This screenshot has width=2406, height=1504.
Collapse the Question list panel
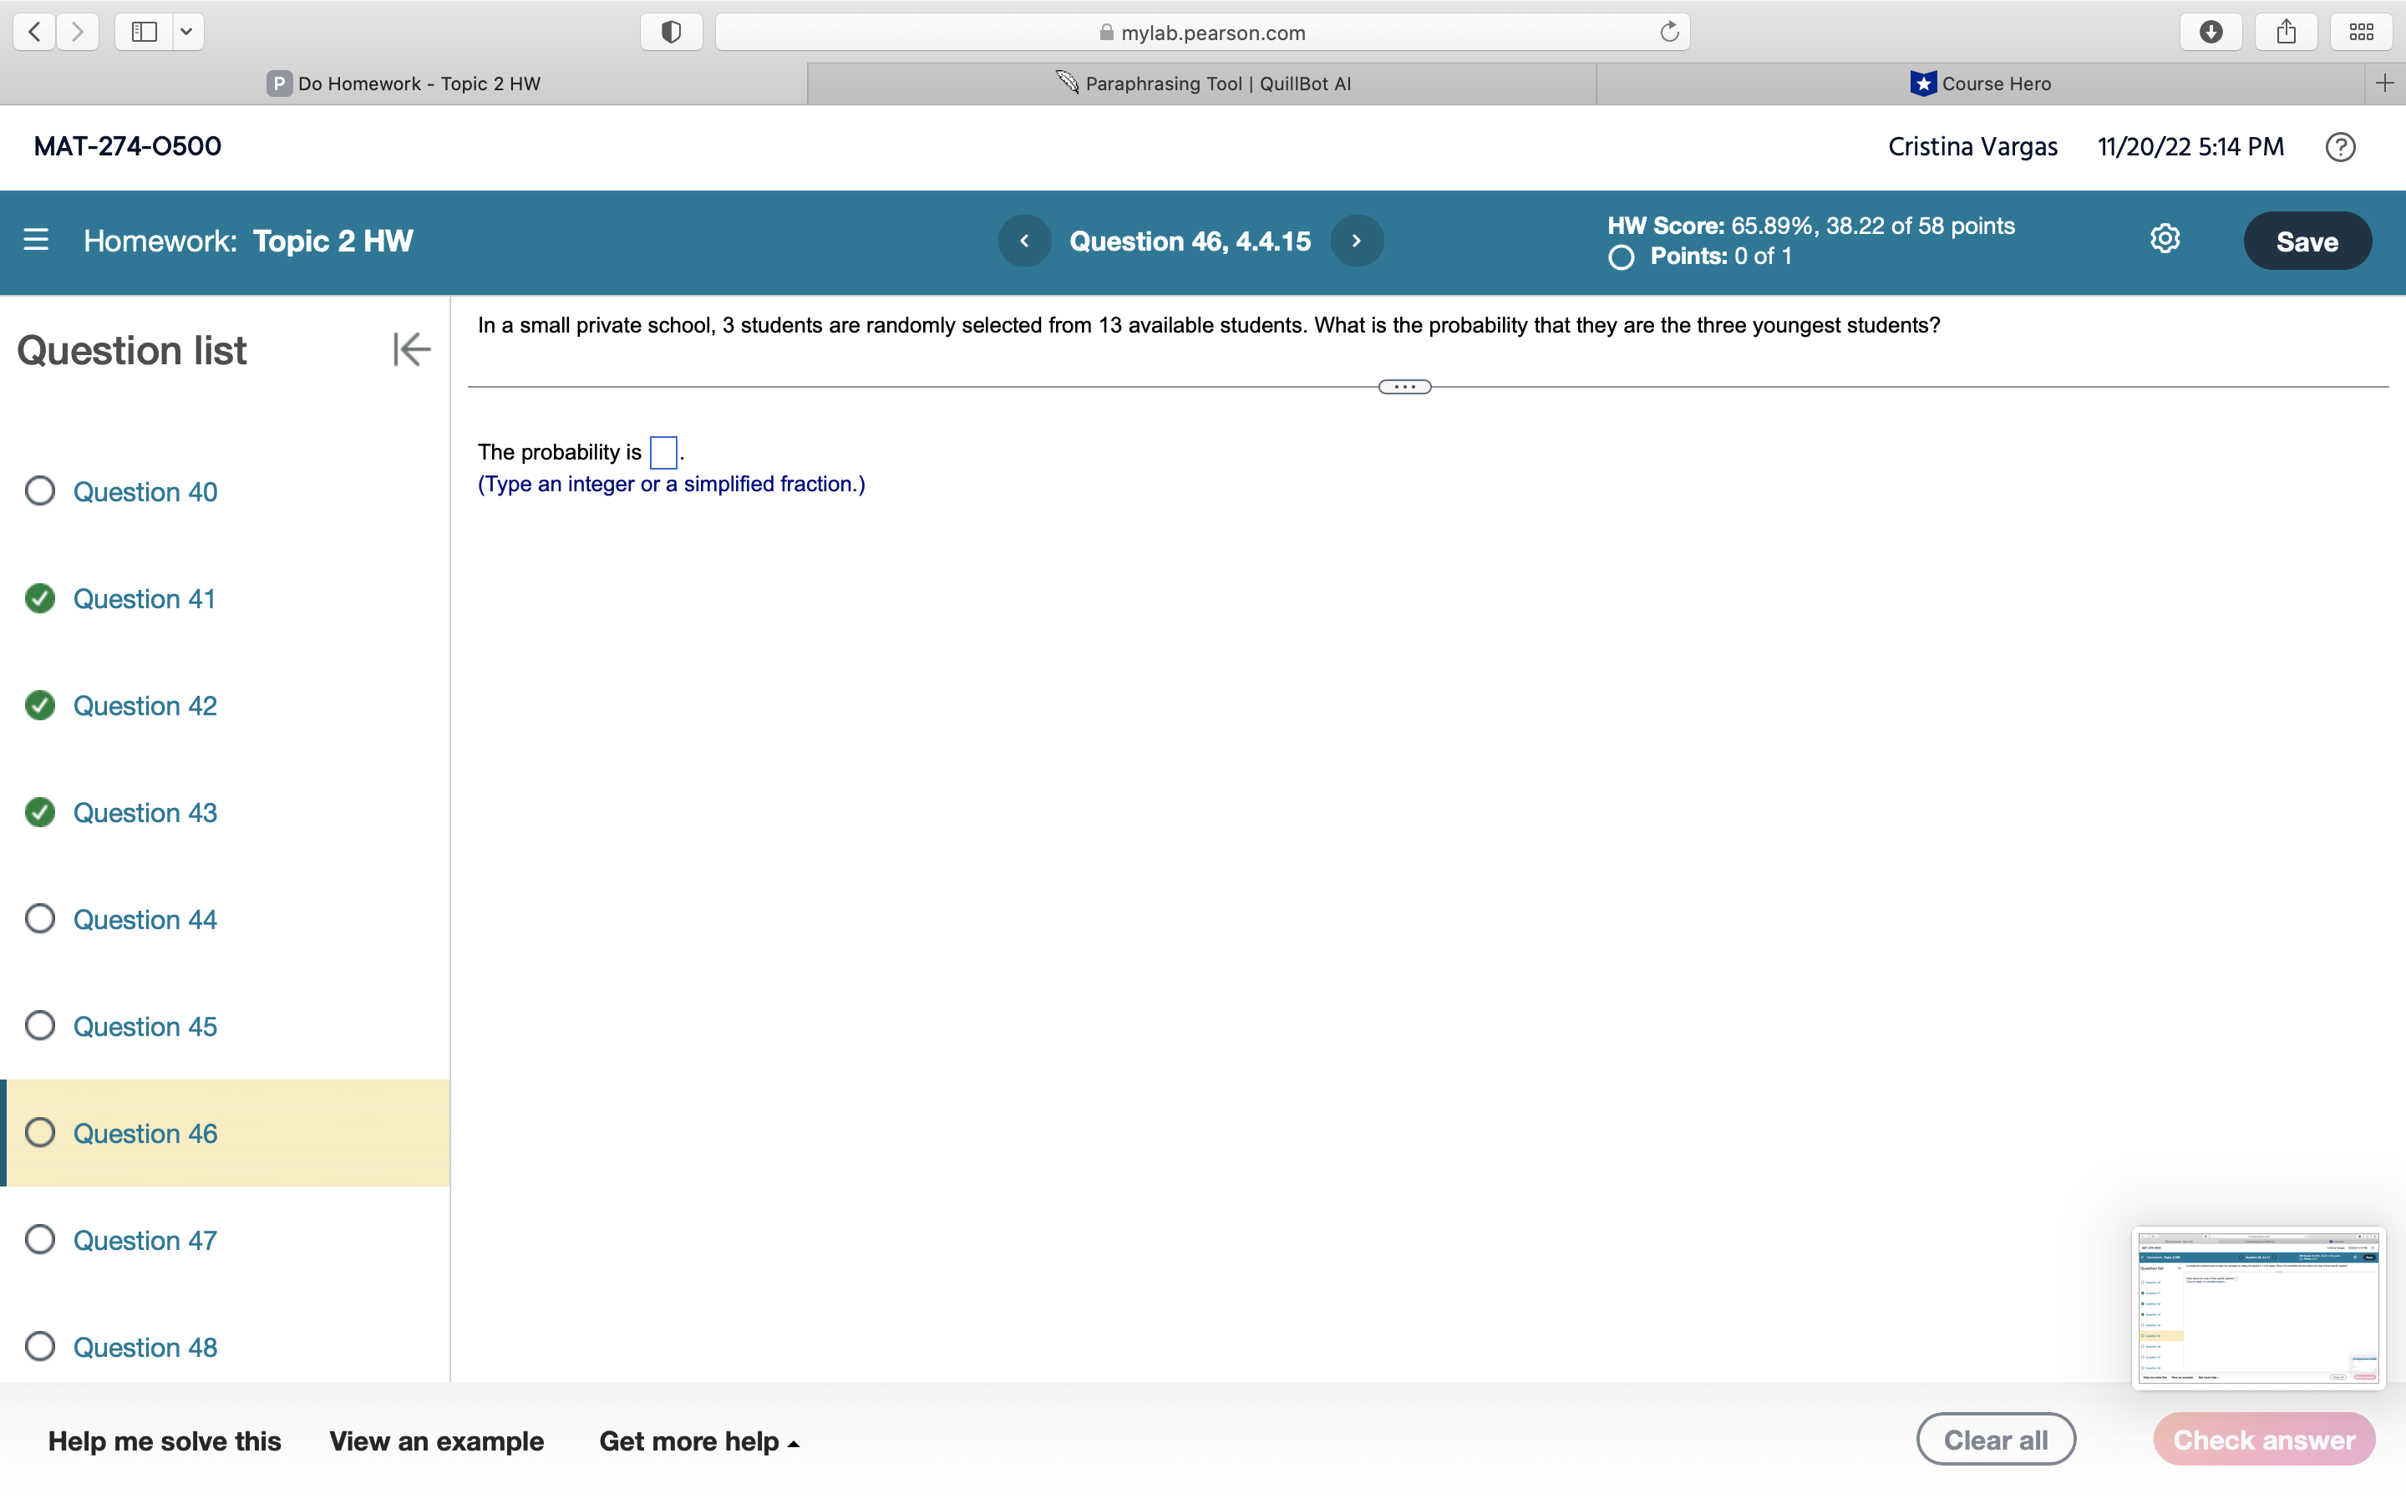[411, 349]
